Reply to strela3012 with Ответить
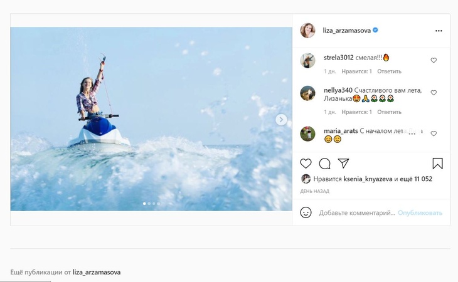This screenshot has width=458, height=282. pyautogui.click(x=389, y=71)
